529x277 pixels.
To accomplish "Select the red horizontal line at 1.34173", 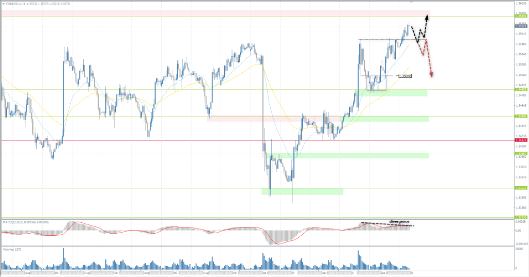I will (155, 140).
